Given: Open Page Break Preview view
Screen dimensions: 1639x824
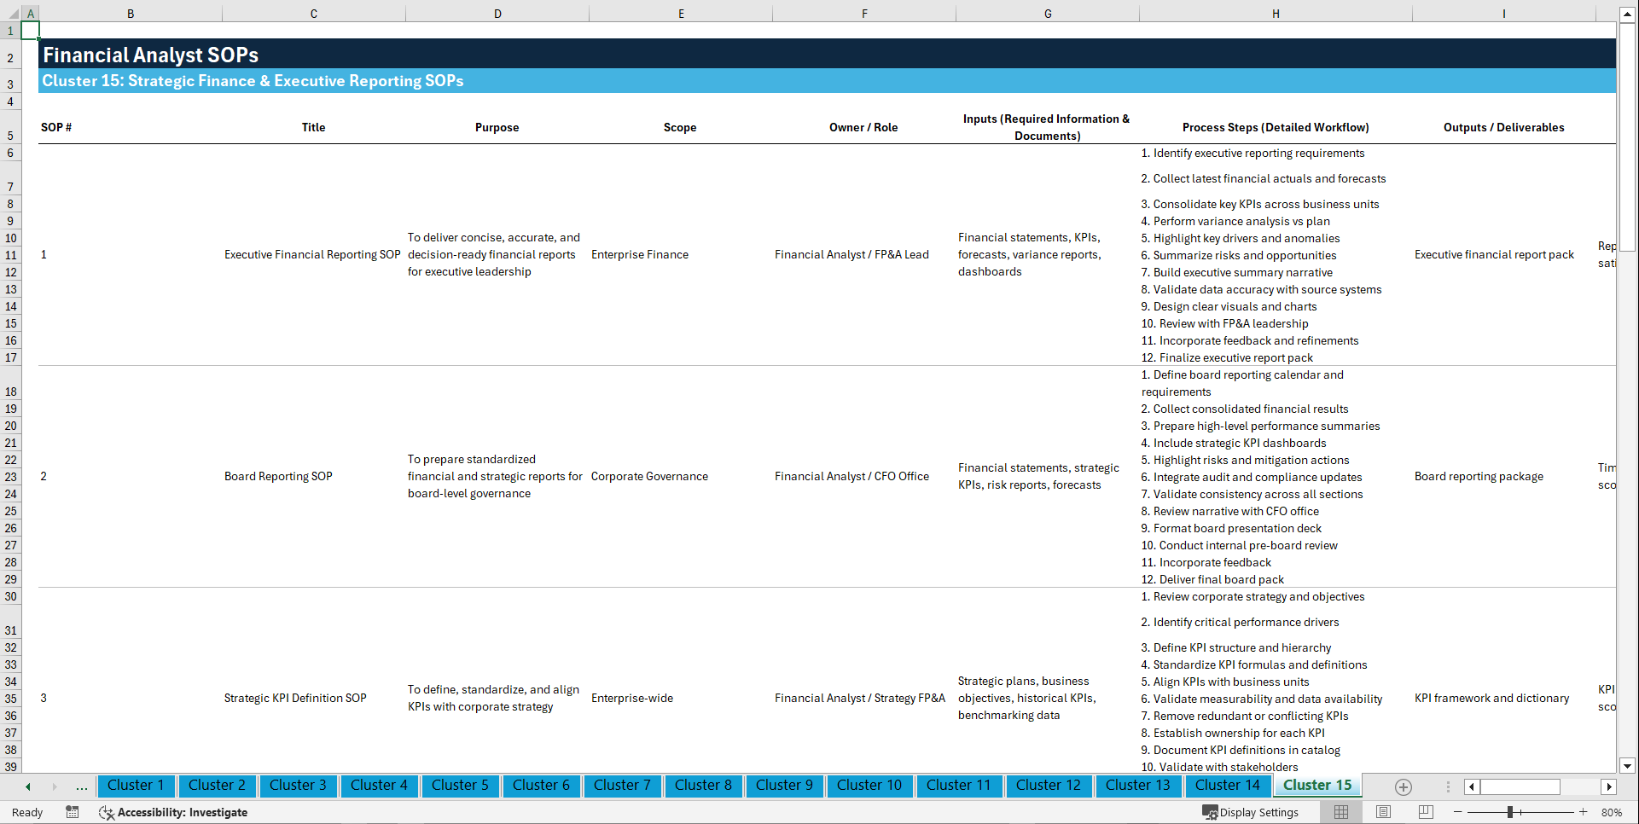Looking at the screenshot, I should click(x=1423, y=812).
